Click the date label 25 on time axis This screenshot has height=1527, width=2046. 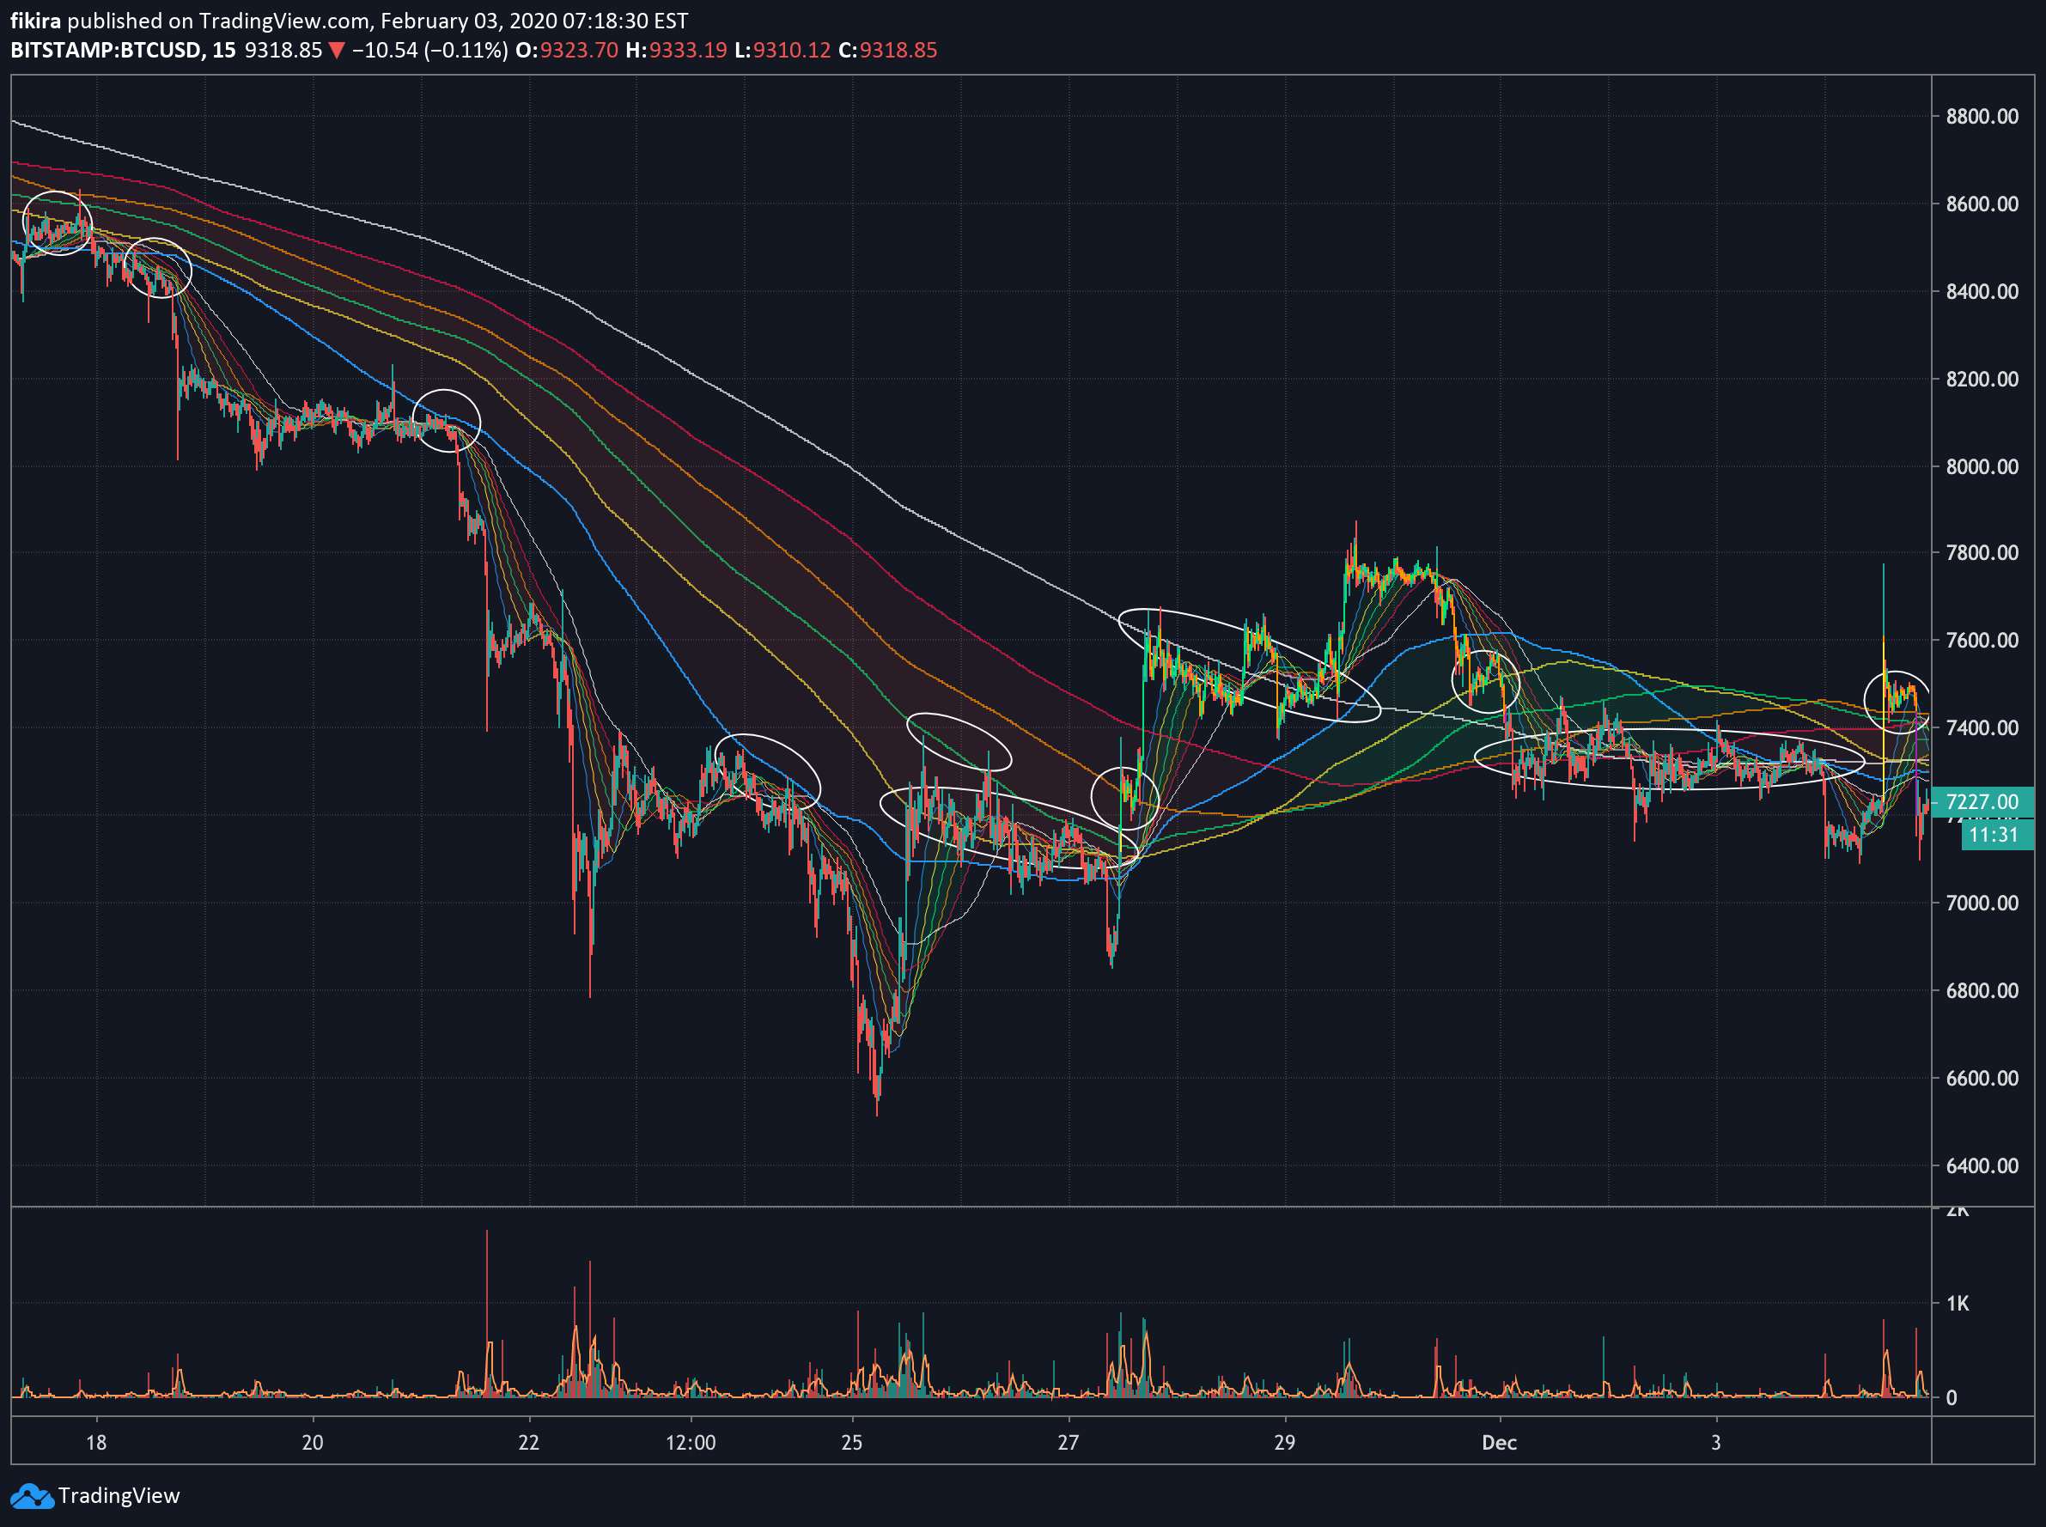(851, 1442)
